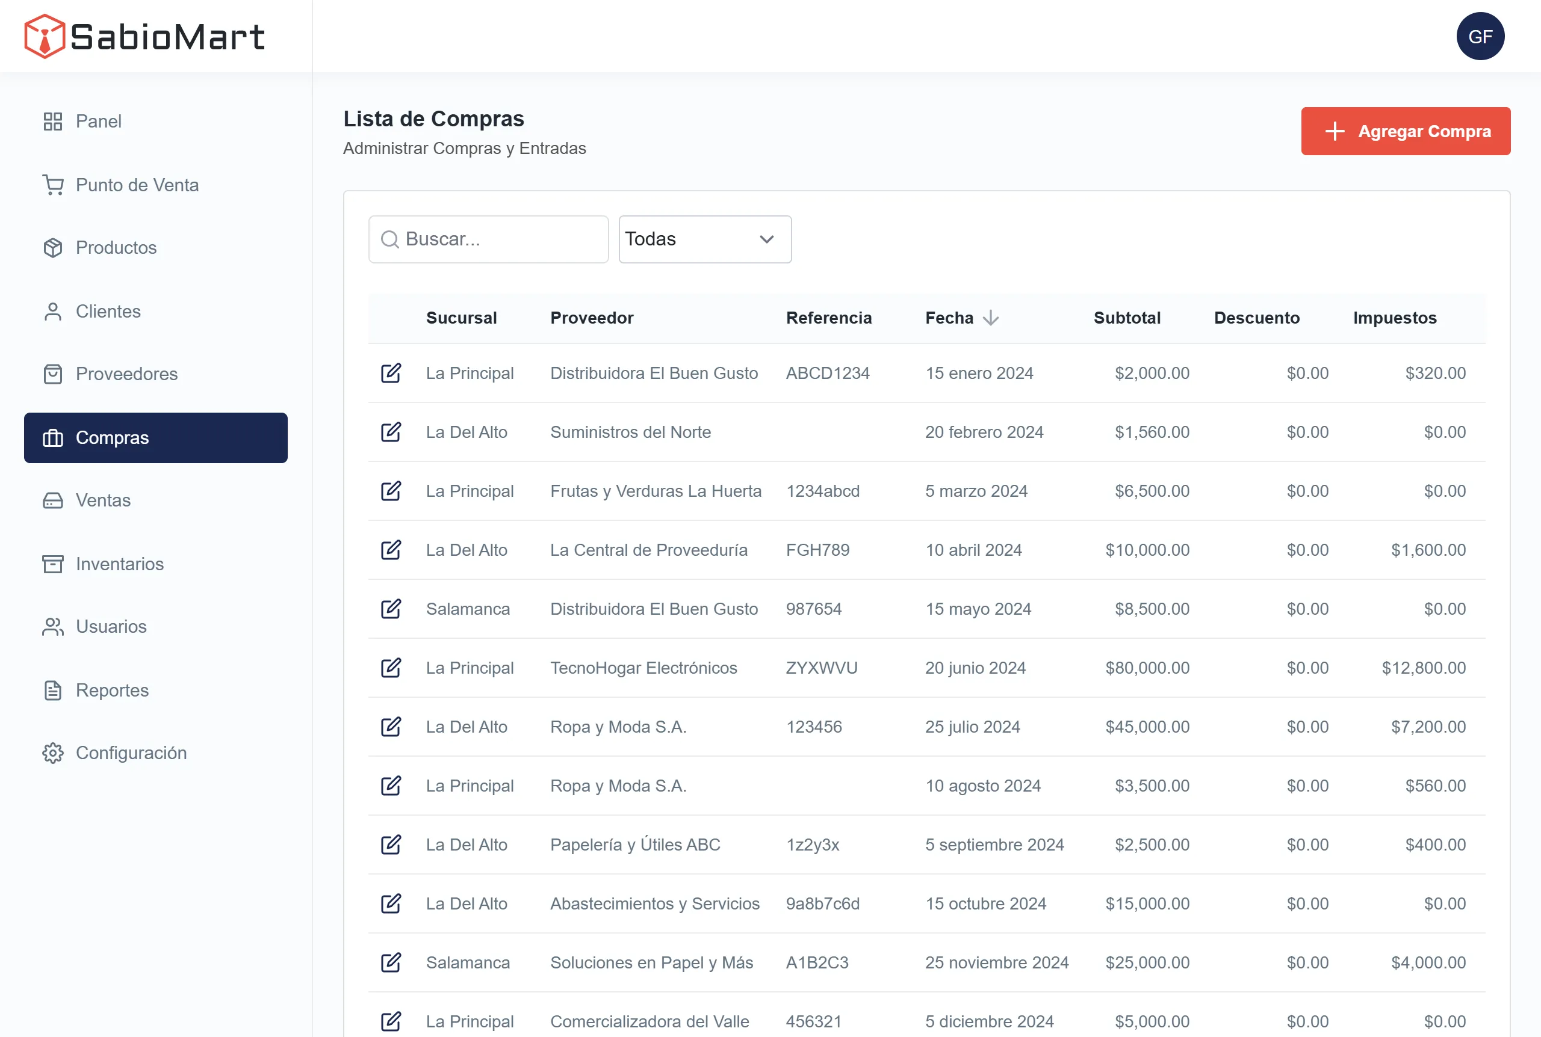Click the $12,800.00 impuestos cell

tap(1423, 668)
